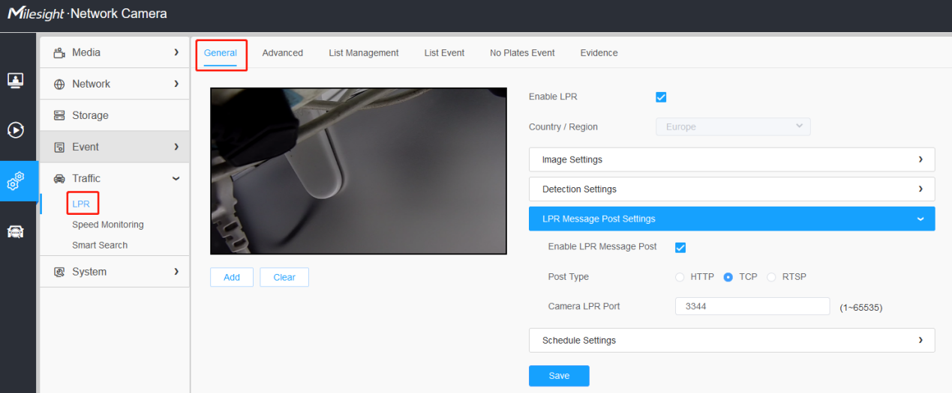Switch to the List Management tab
Viewport: 952px width, 393px height.
coord(364,53)
